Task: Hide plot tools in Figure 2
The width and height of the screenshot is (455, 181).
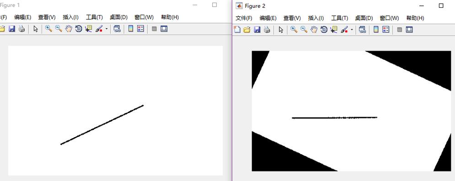Action: 400,30
